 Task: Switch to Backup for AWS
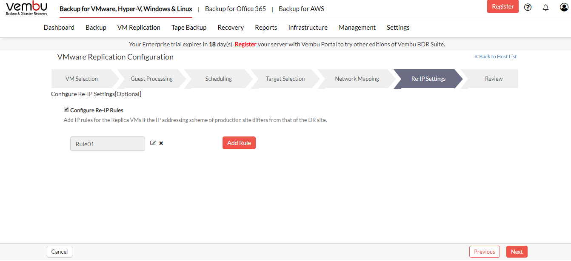[301, 9]
